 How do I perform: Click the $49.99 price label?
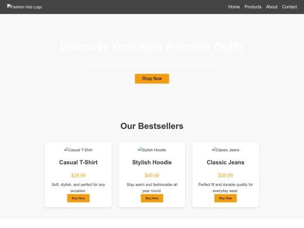click(152, 176)
